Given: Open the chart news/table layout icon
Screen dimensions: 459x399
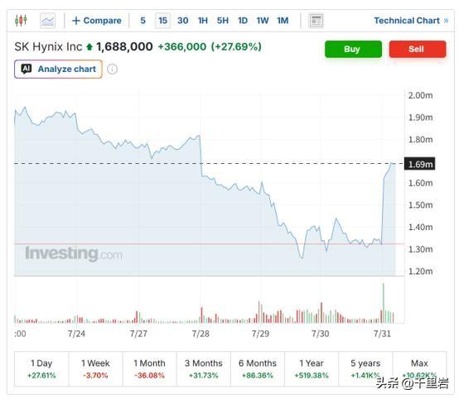Looking at the screenshot, I should [316, 21].
